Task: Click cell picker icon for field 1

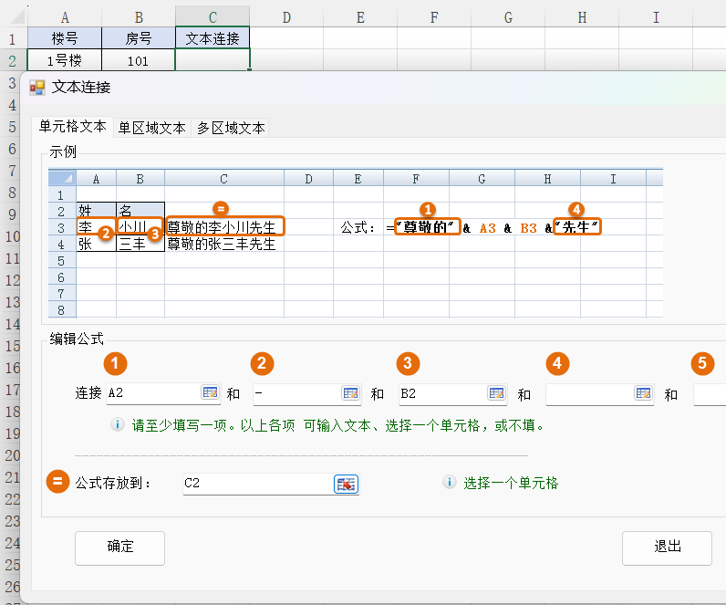Action: click(211, 393)
